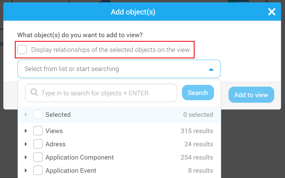285x178 pixels.
Task: Click the magnifier icon in search field
Action: (x=34, y=92)
